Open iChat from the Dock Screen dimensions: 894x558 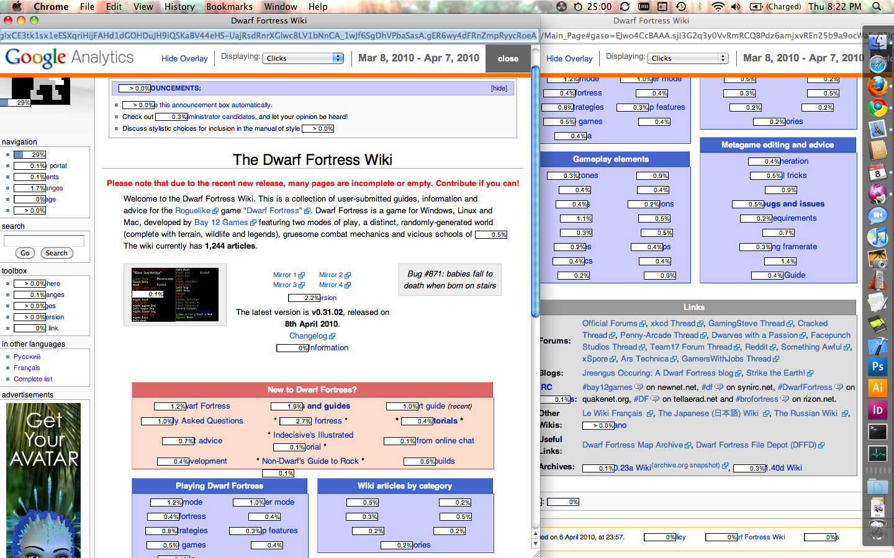click(878, 216)
